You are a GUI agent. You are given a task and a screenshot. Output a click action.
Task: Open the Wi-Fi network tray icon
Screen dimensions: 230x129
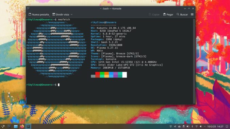tap(196, 126)
